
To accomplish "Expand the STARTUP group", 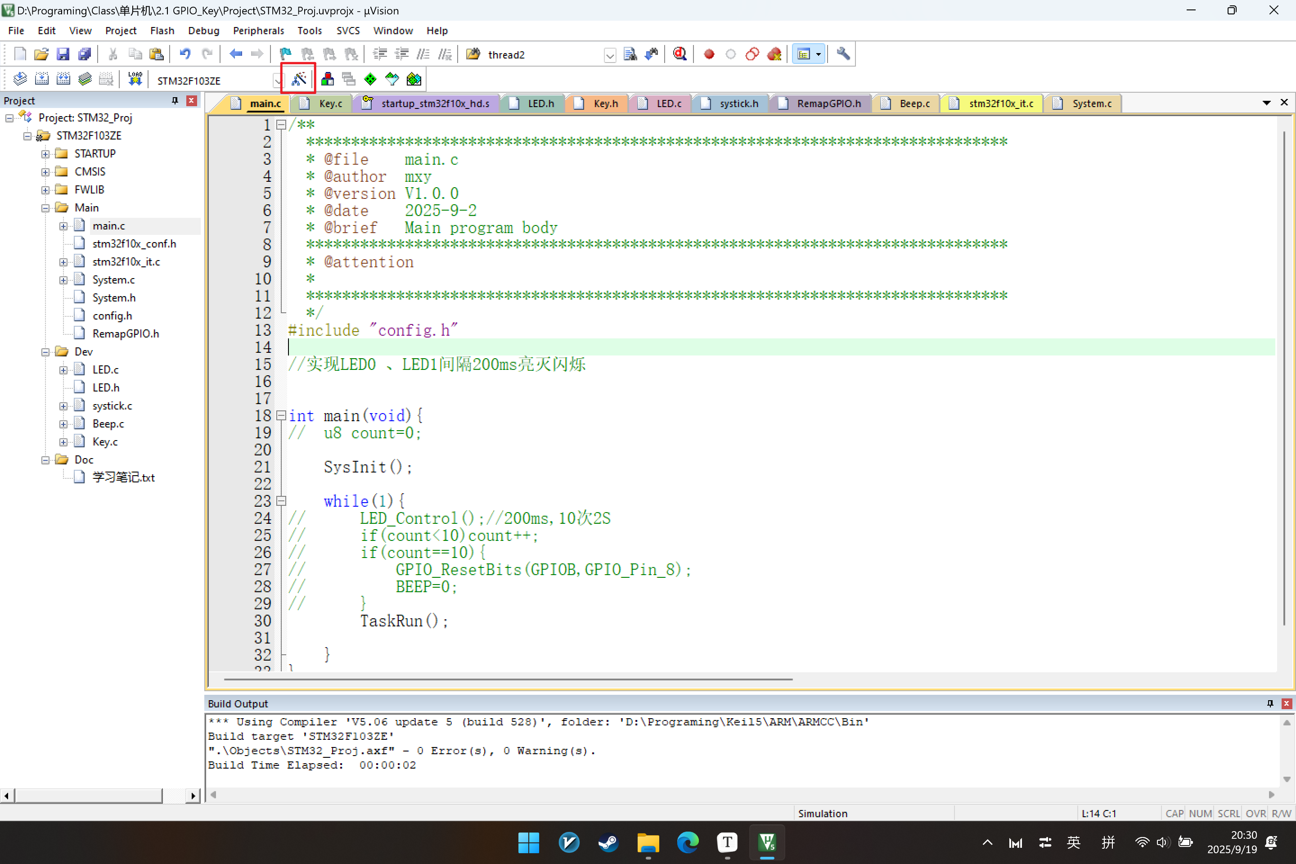I will [x=45, y=154].
